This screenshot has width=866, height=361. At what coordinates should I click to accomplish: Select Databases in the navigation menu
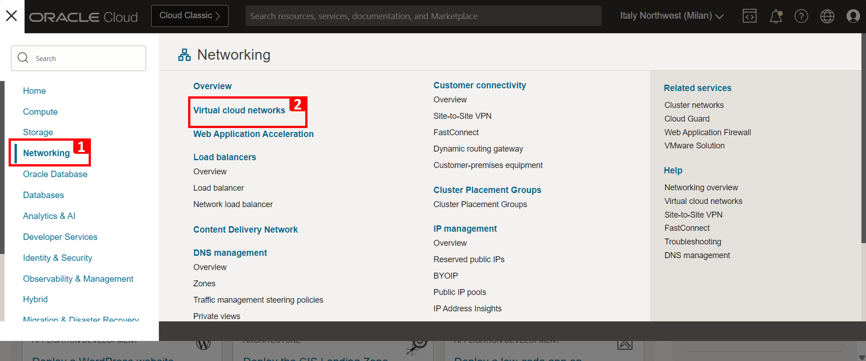pyautogui.click(x=43, y=195)
